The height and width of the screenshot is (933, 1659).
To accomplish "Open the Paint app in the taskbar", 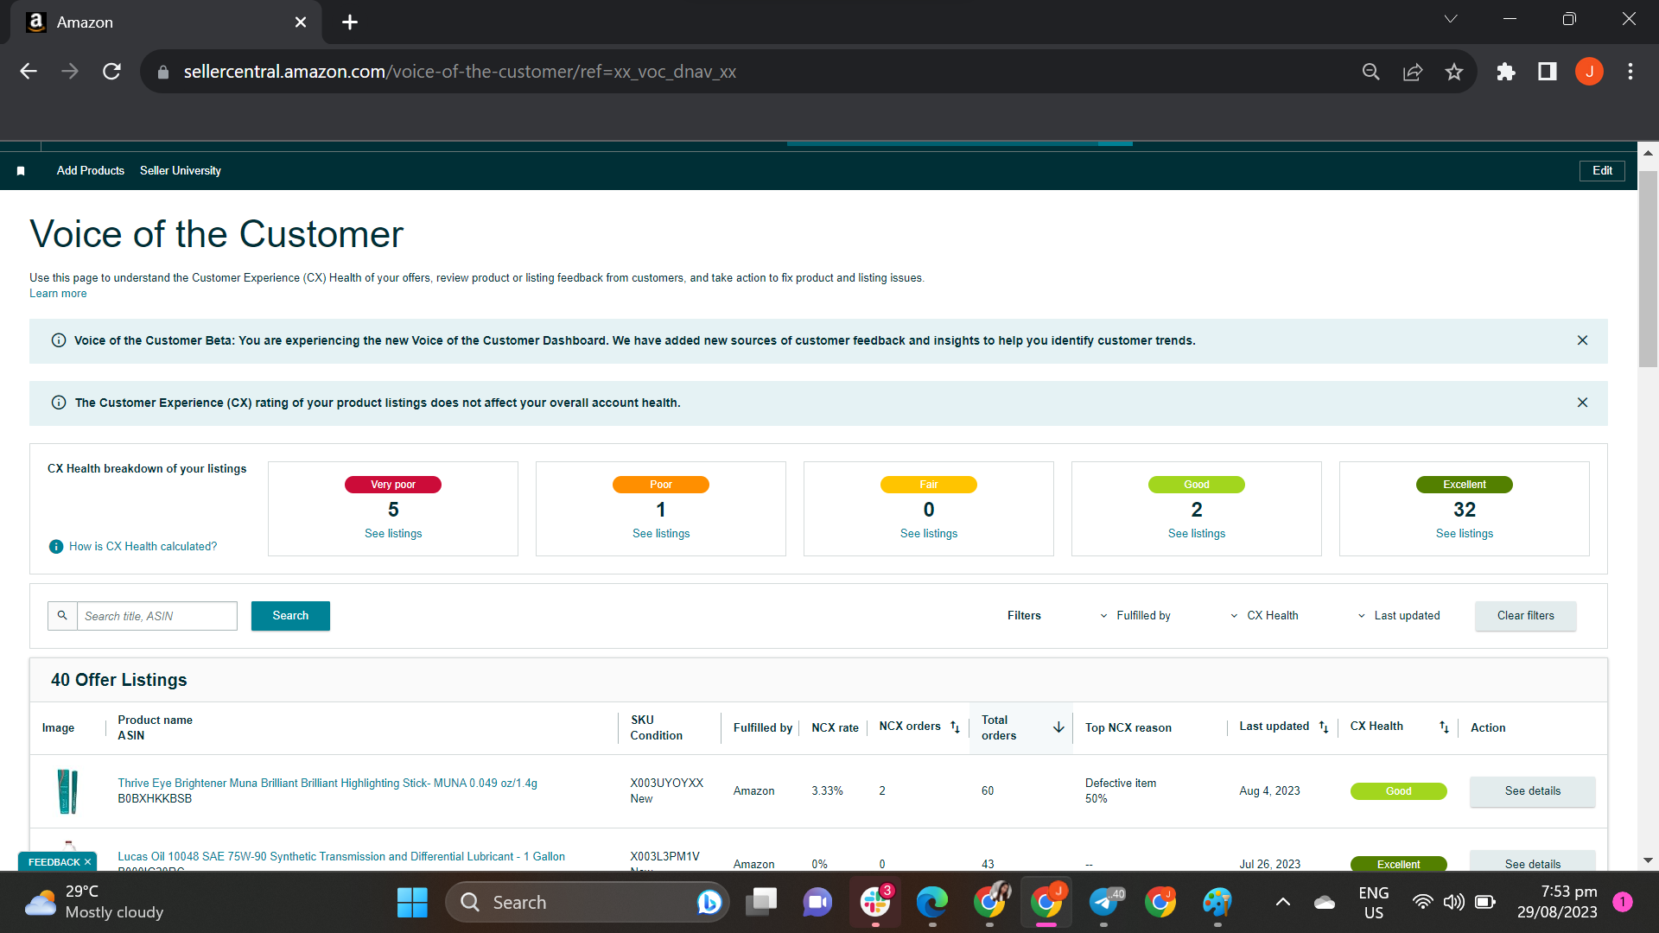I will (1217, 903).
